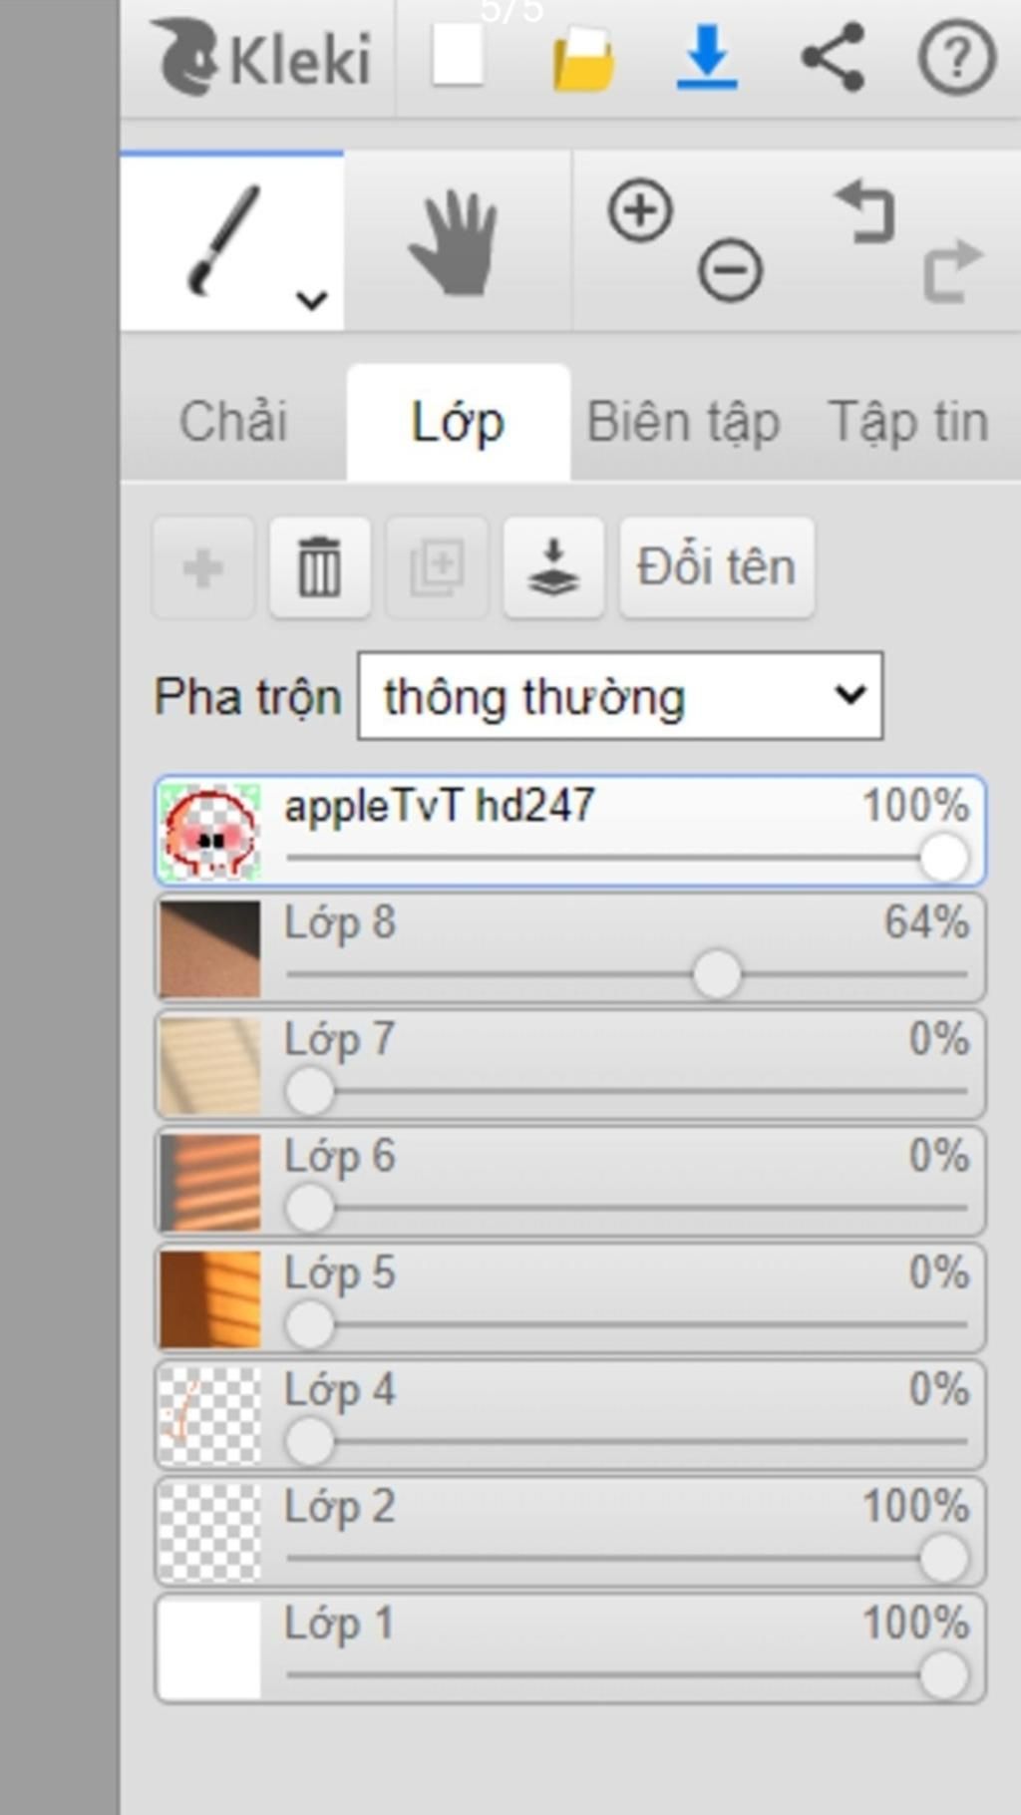Image resolution: width=1021 pixels, height=1815 pixels.
Task: Click the undo arrow
Action: click(864, 211)
